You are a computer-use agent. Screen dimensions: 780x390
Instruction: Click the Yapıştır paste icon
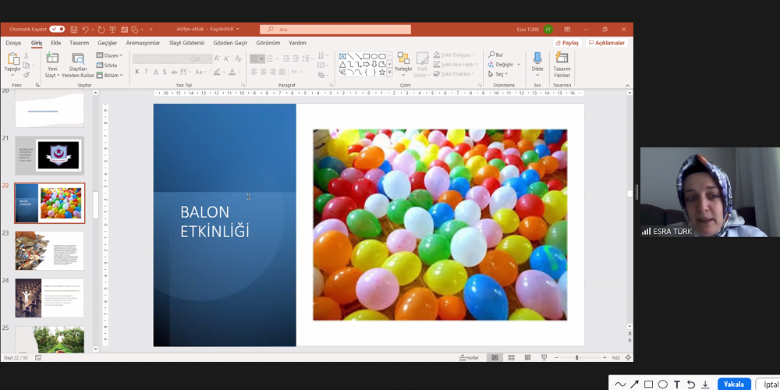tap(13, 58)
